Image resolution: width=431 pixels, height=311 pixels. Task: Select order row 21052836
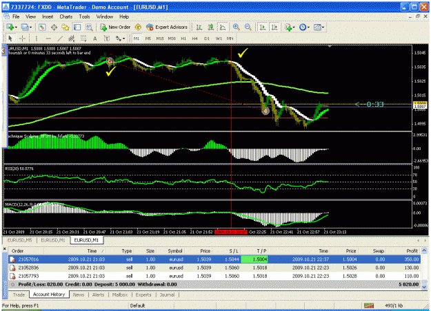(x=214, y=268)
